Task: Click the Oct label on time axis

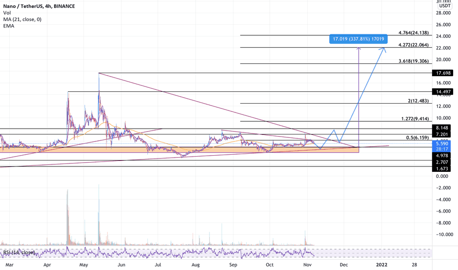Action: (270, 265)
